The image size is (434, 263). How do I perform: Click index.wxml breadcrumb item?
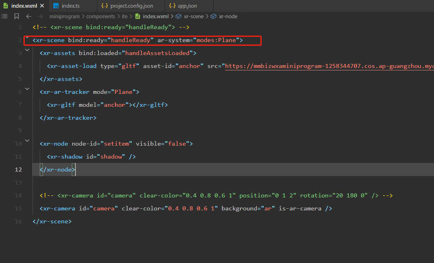(x=156, y=16)
